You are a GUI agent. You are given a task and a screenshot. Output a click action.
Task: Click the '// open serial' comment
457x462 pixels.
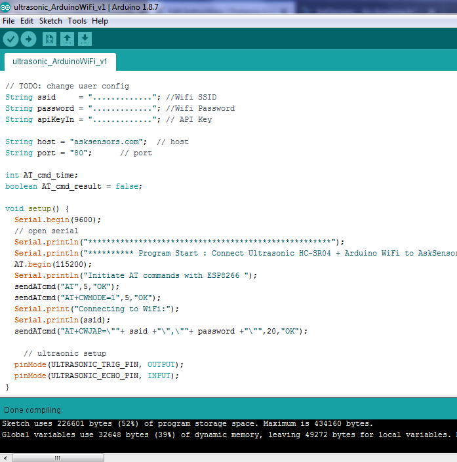[47, 231]
